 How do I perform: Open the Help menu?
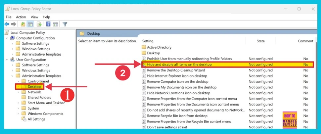[x=46, y=17]
